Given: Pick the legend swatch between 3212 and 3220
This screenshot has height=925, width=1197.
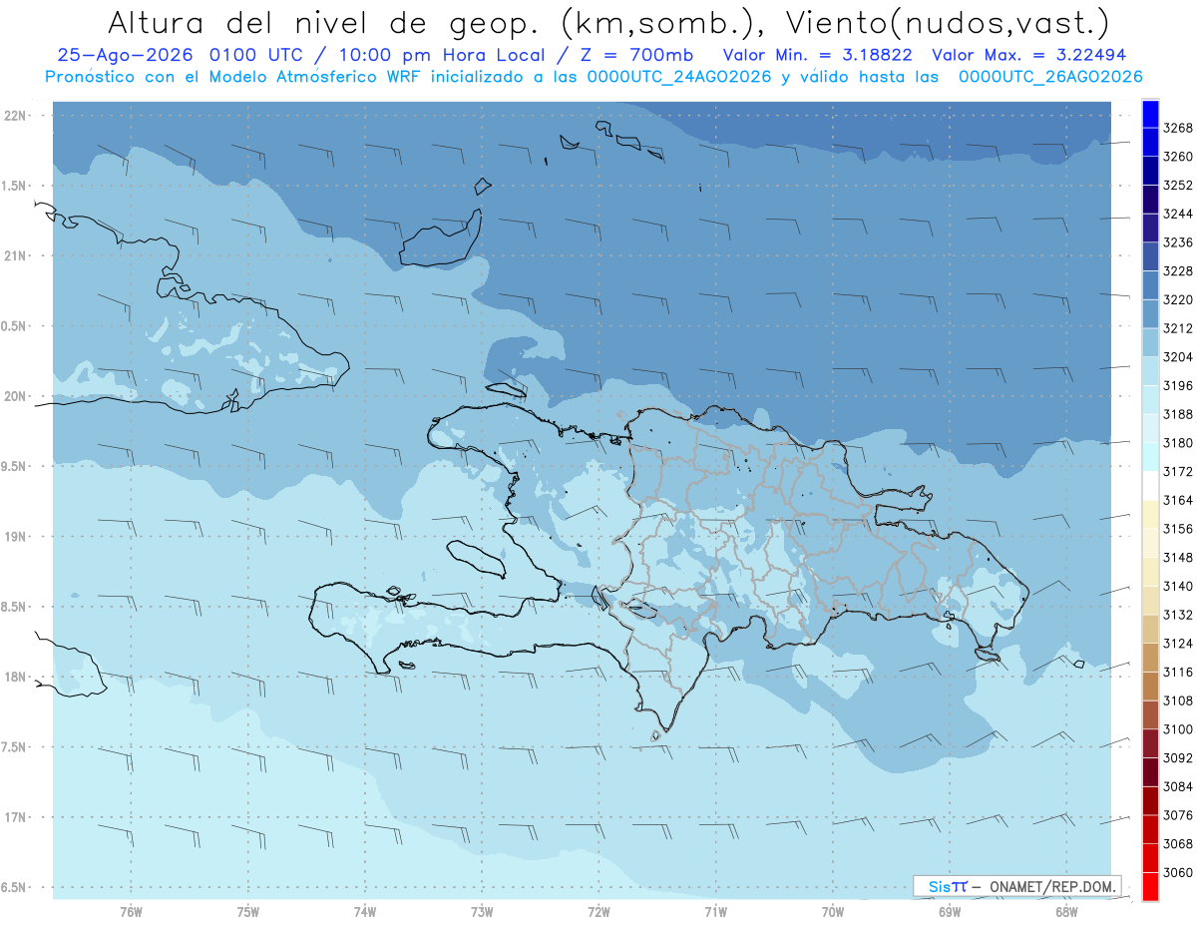Looking at the screenshot, I should point(1150,313).
